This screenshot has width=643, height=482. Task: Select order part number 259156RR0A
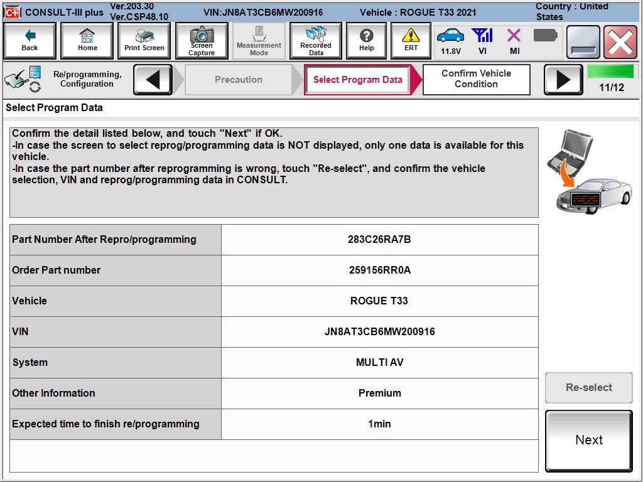[379, 270]
